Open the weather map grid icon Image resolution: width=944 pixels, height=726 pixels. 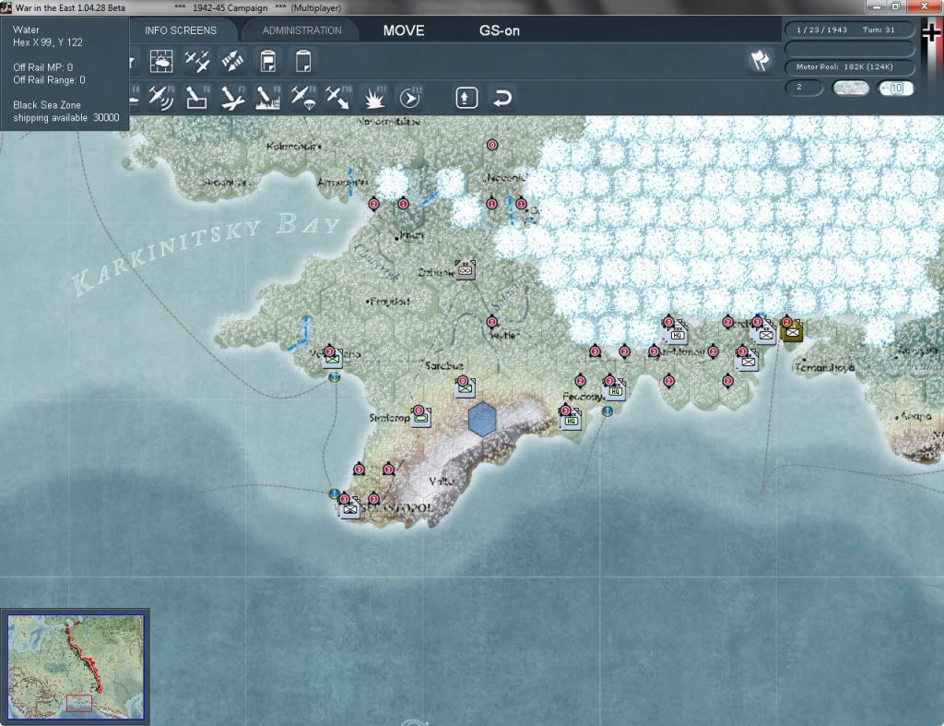coord(161,61)
